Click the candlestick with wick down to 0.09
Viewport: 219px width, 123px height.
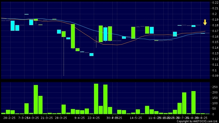[64, 54]
